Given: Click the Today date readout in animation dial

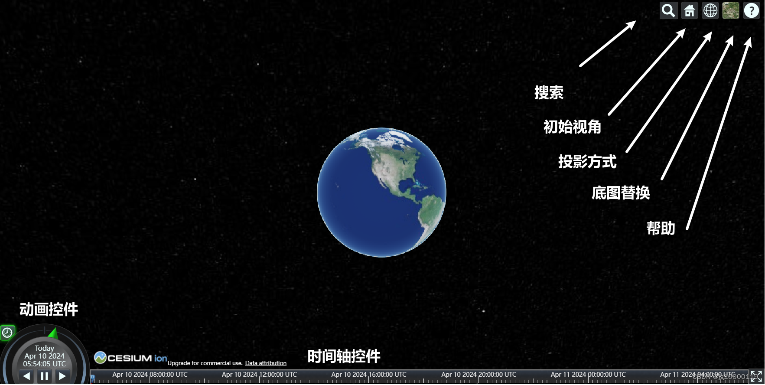Looking at the screenshot, I should coord(44,348).
